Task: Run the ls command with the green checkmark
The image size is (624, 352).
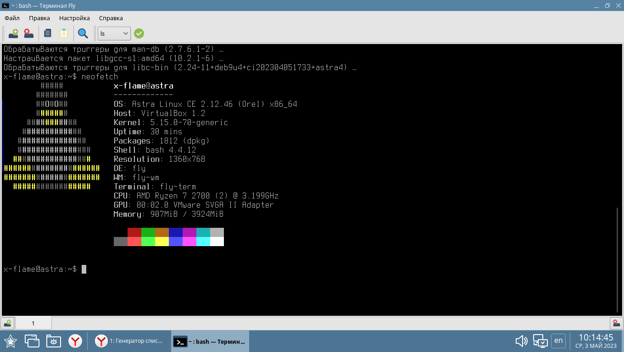Action: (139, 33)
